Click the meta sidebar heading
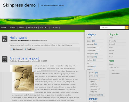 point(111,61)
